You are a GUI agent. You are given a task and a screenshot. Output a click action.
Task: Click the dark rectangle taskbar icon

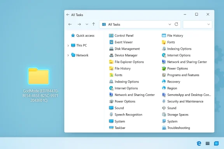[x=208, y=143]
